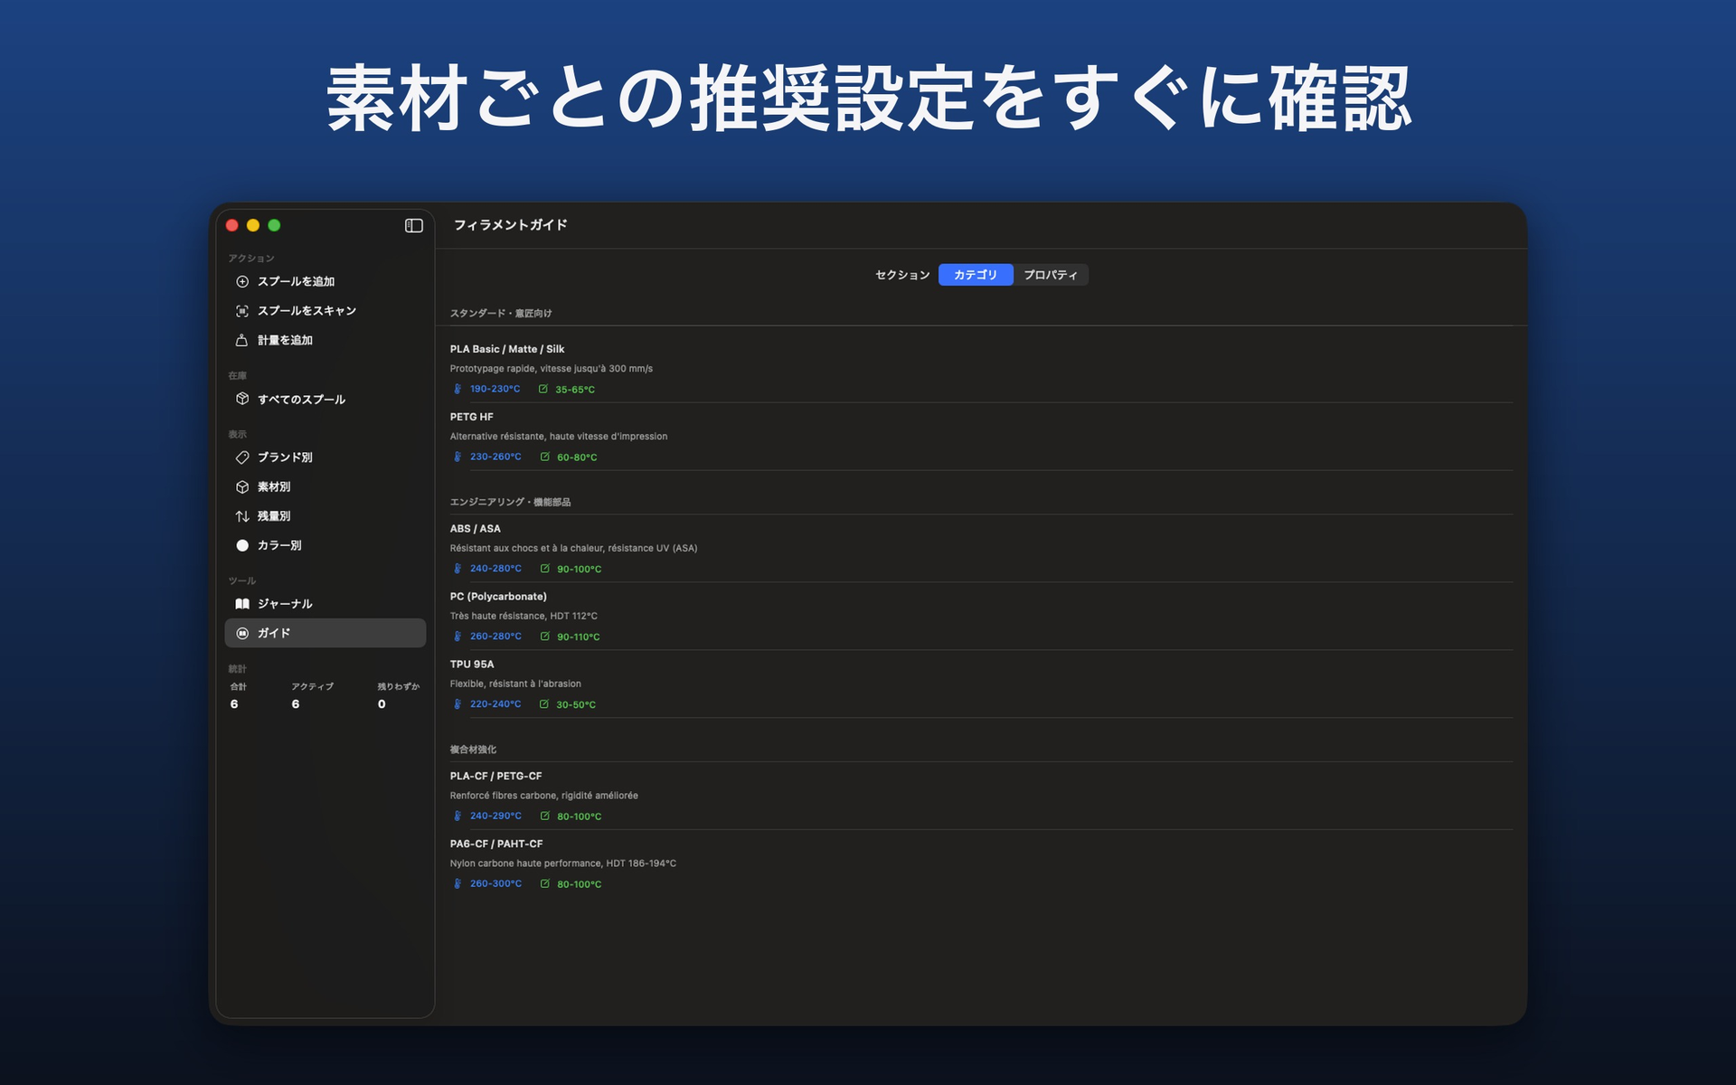Click the guide icon beside ガイド

click(x=242, y=633)
